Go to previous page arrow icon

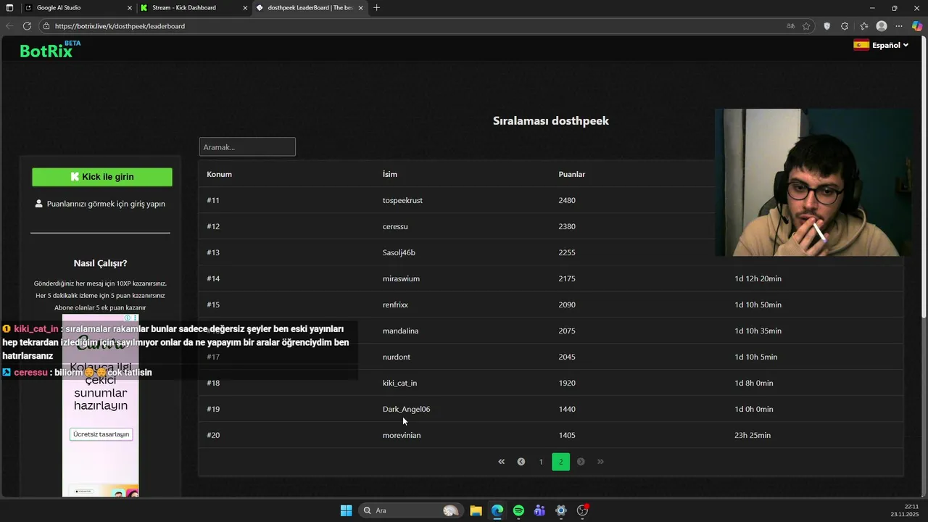(x=521, y=462)
